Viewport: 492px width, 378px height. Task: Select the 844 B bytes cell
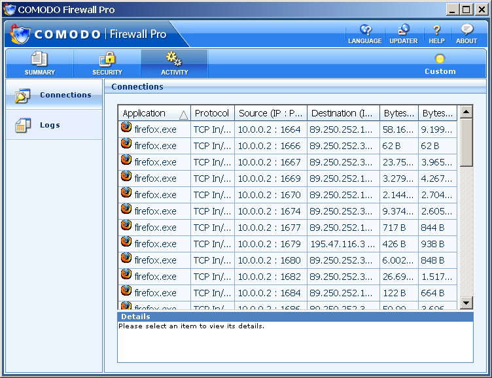pos(438,228)
